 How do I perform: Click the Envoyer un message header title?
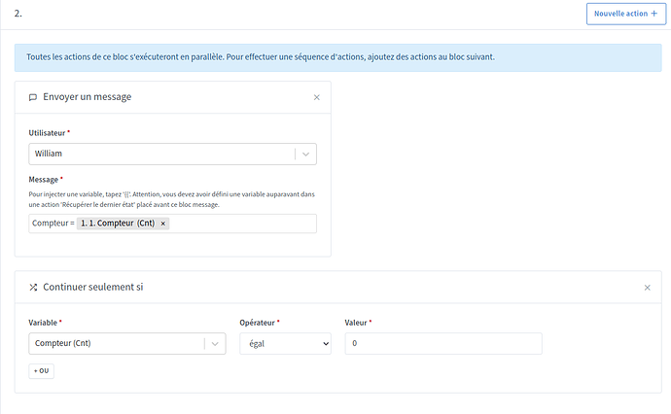(88, 97)
